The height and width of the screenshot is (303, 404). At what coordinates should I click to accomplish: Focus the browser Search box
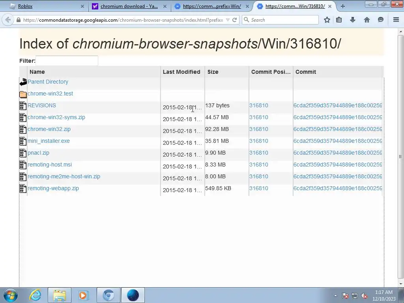click(x=280, y=20)
